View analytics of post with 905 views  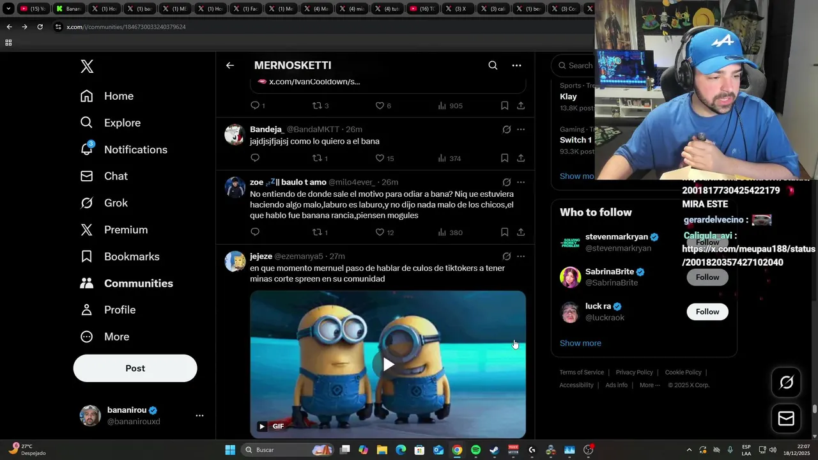tap(450, 105)
